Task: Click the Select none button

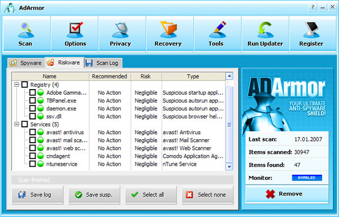Action: click(207, 195)
